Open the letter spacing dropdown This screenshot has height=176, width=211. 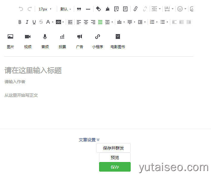click(x=169, y=9)
